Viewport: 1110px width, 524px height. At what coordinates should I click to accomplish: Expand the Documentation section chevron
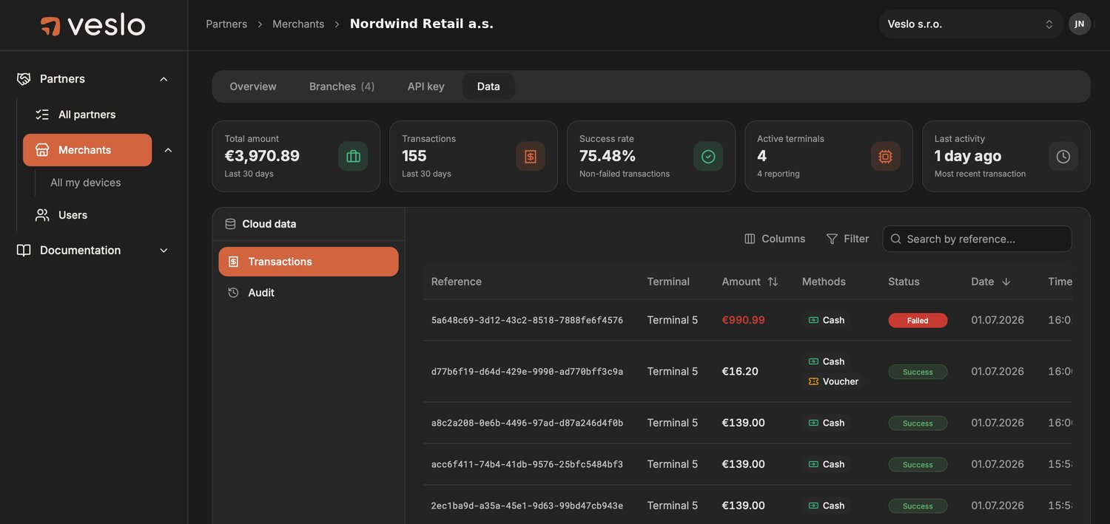(x=164, y=251)
